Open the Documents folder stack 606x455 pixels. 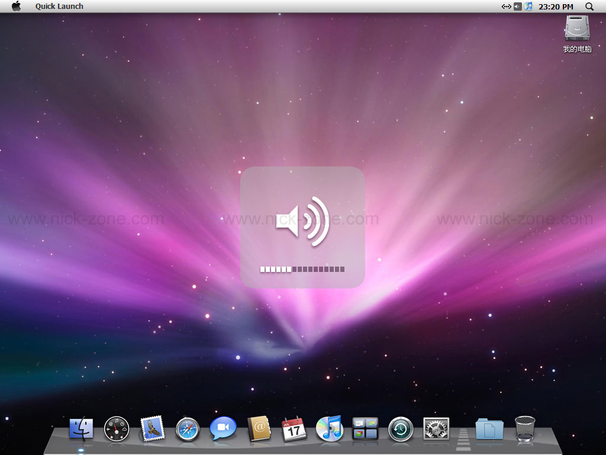[489, 429]
